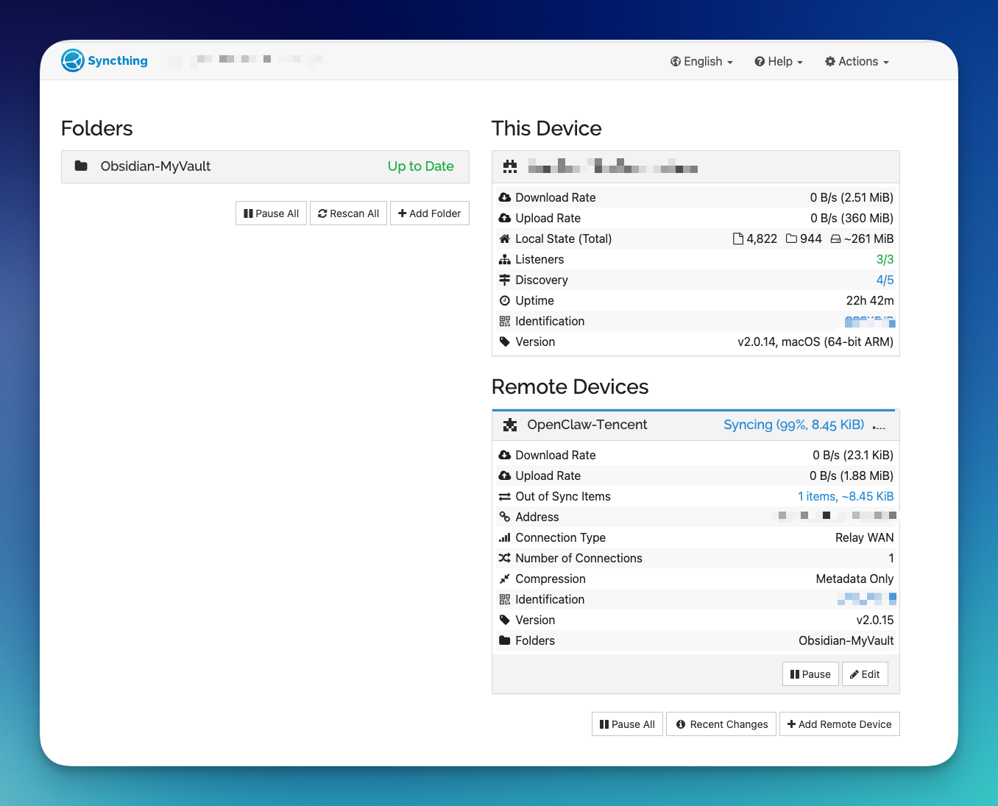Click the Syncthing logo icon

(x=73, y=60)
